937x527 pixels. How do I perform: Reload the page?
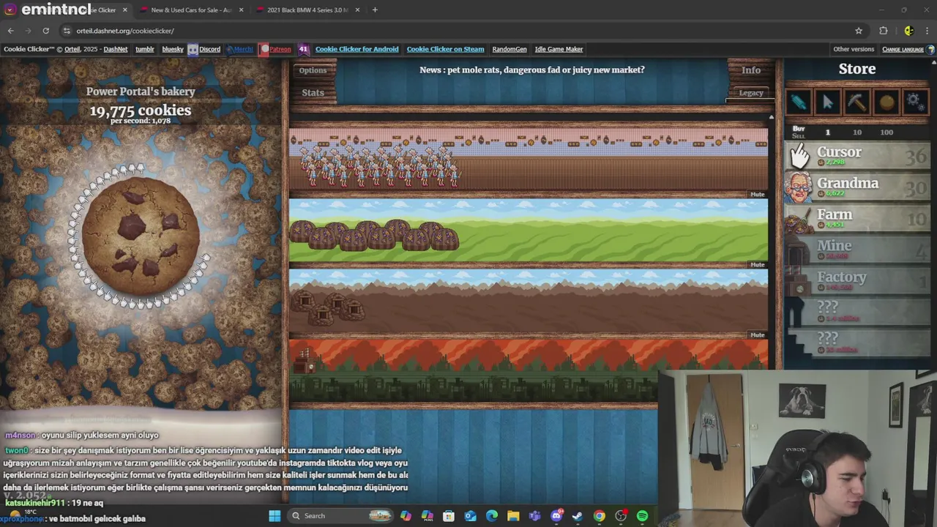(45, 31)
